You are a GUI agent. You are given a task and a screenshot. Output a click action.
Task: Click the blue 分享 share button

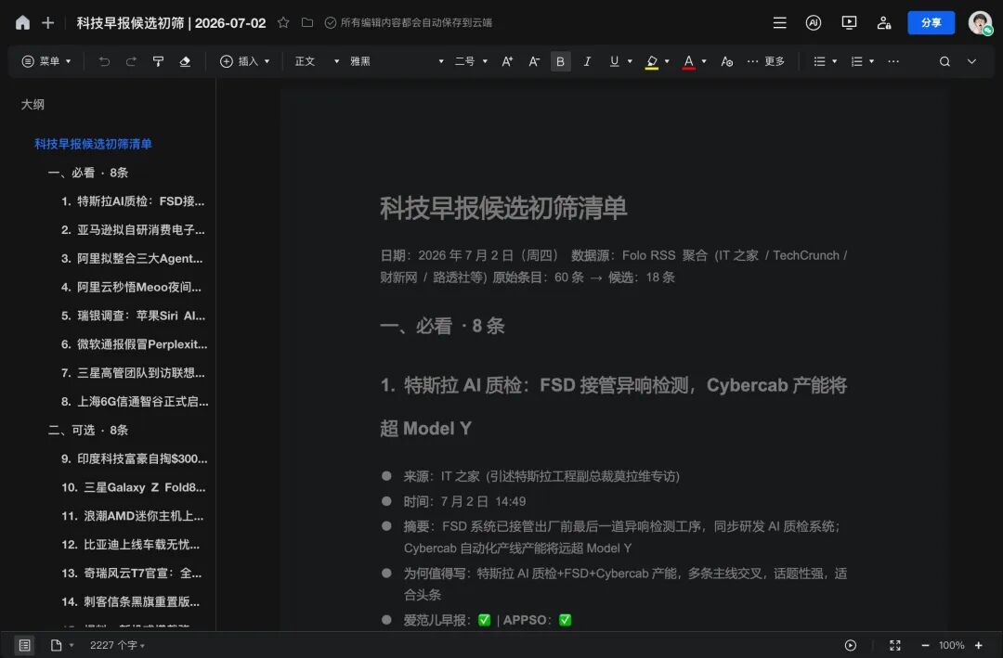point(931,23)
